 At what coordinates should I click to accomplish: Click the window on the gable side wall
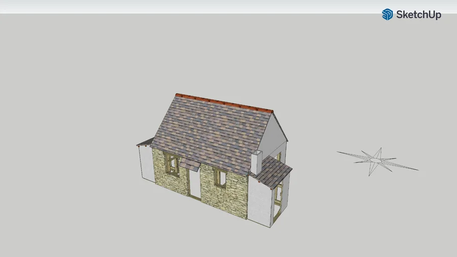pyautogui.click(x=278, y=156)
